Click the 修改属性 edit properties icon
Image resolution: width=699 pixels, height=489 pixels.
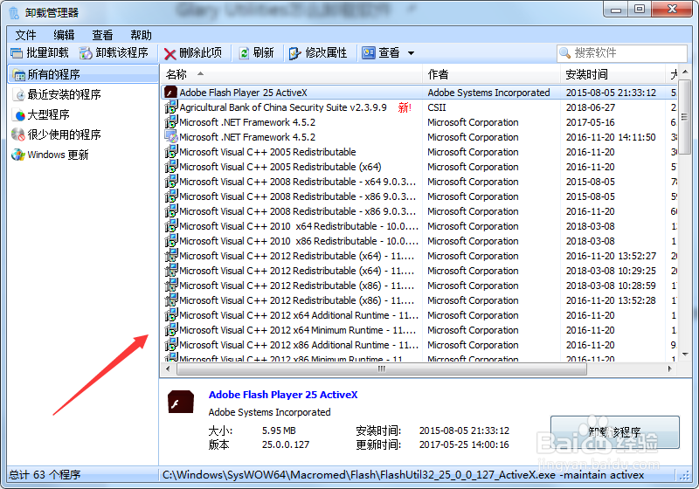click(295, 53)
